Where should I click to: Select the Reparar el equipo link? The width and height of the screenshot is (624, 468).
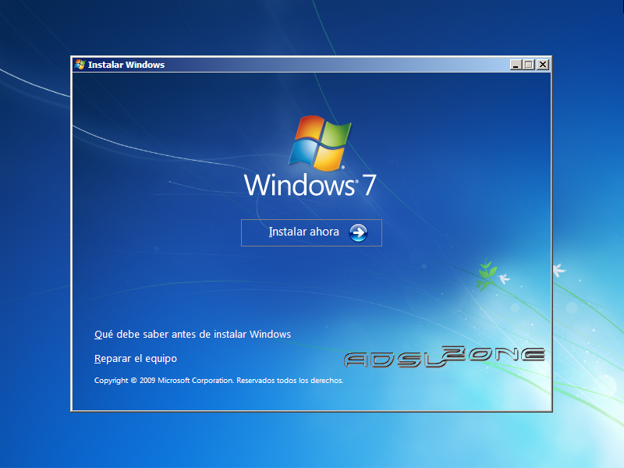pyautogui.click(x=136, y=359)
